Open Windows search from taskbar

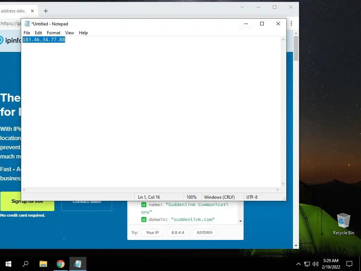click(x=25, y=264)
